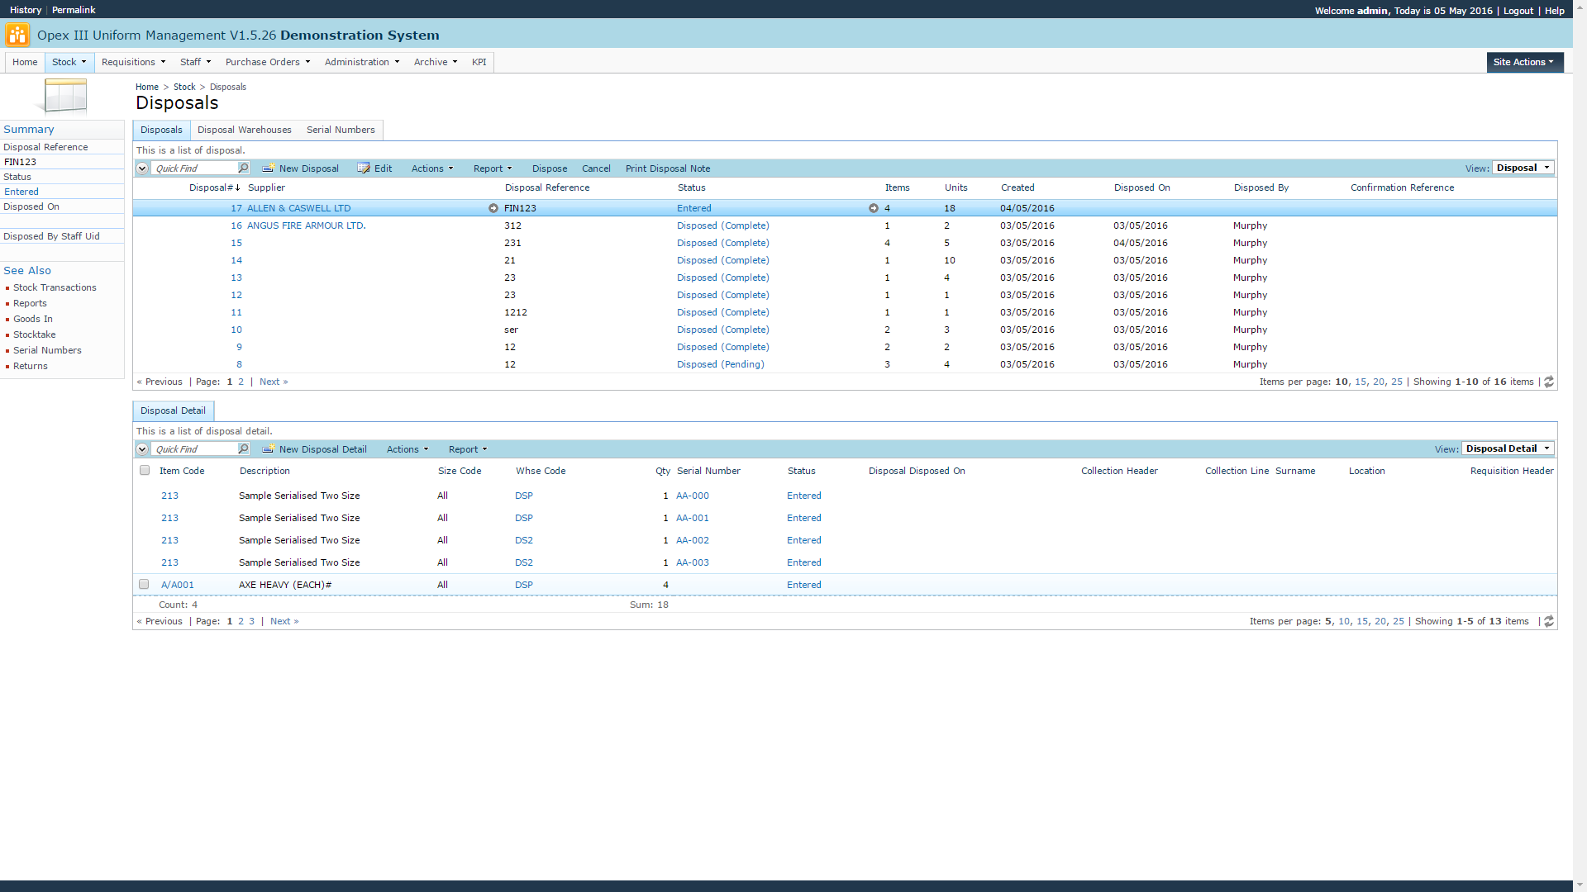Open the Stock Transactions link
The image size is (1587, 892).
click(x=55, y=287)
